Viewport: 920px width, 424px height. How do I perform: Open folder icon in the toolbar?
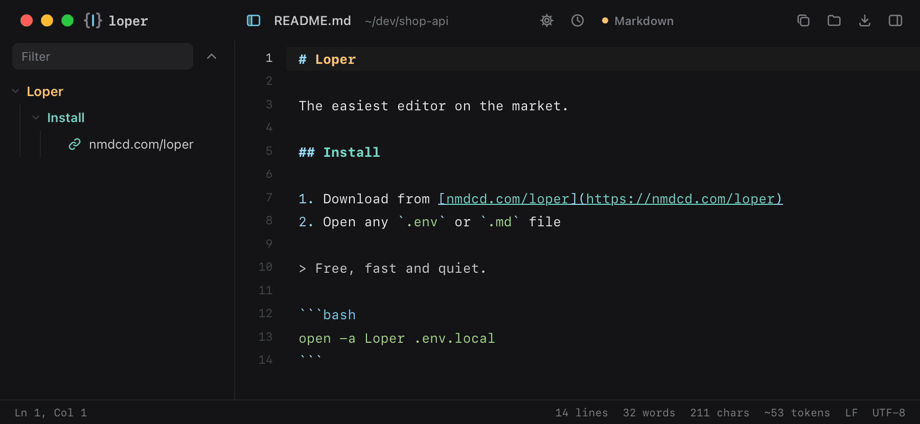coord(834,20)
